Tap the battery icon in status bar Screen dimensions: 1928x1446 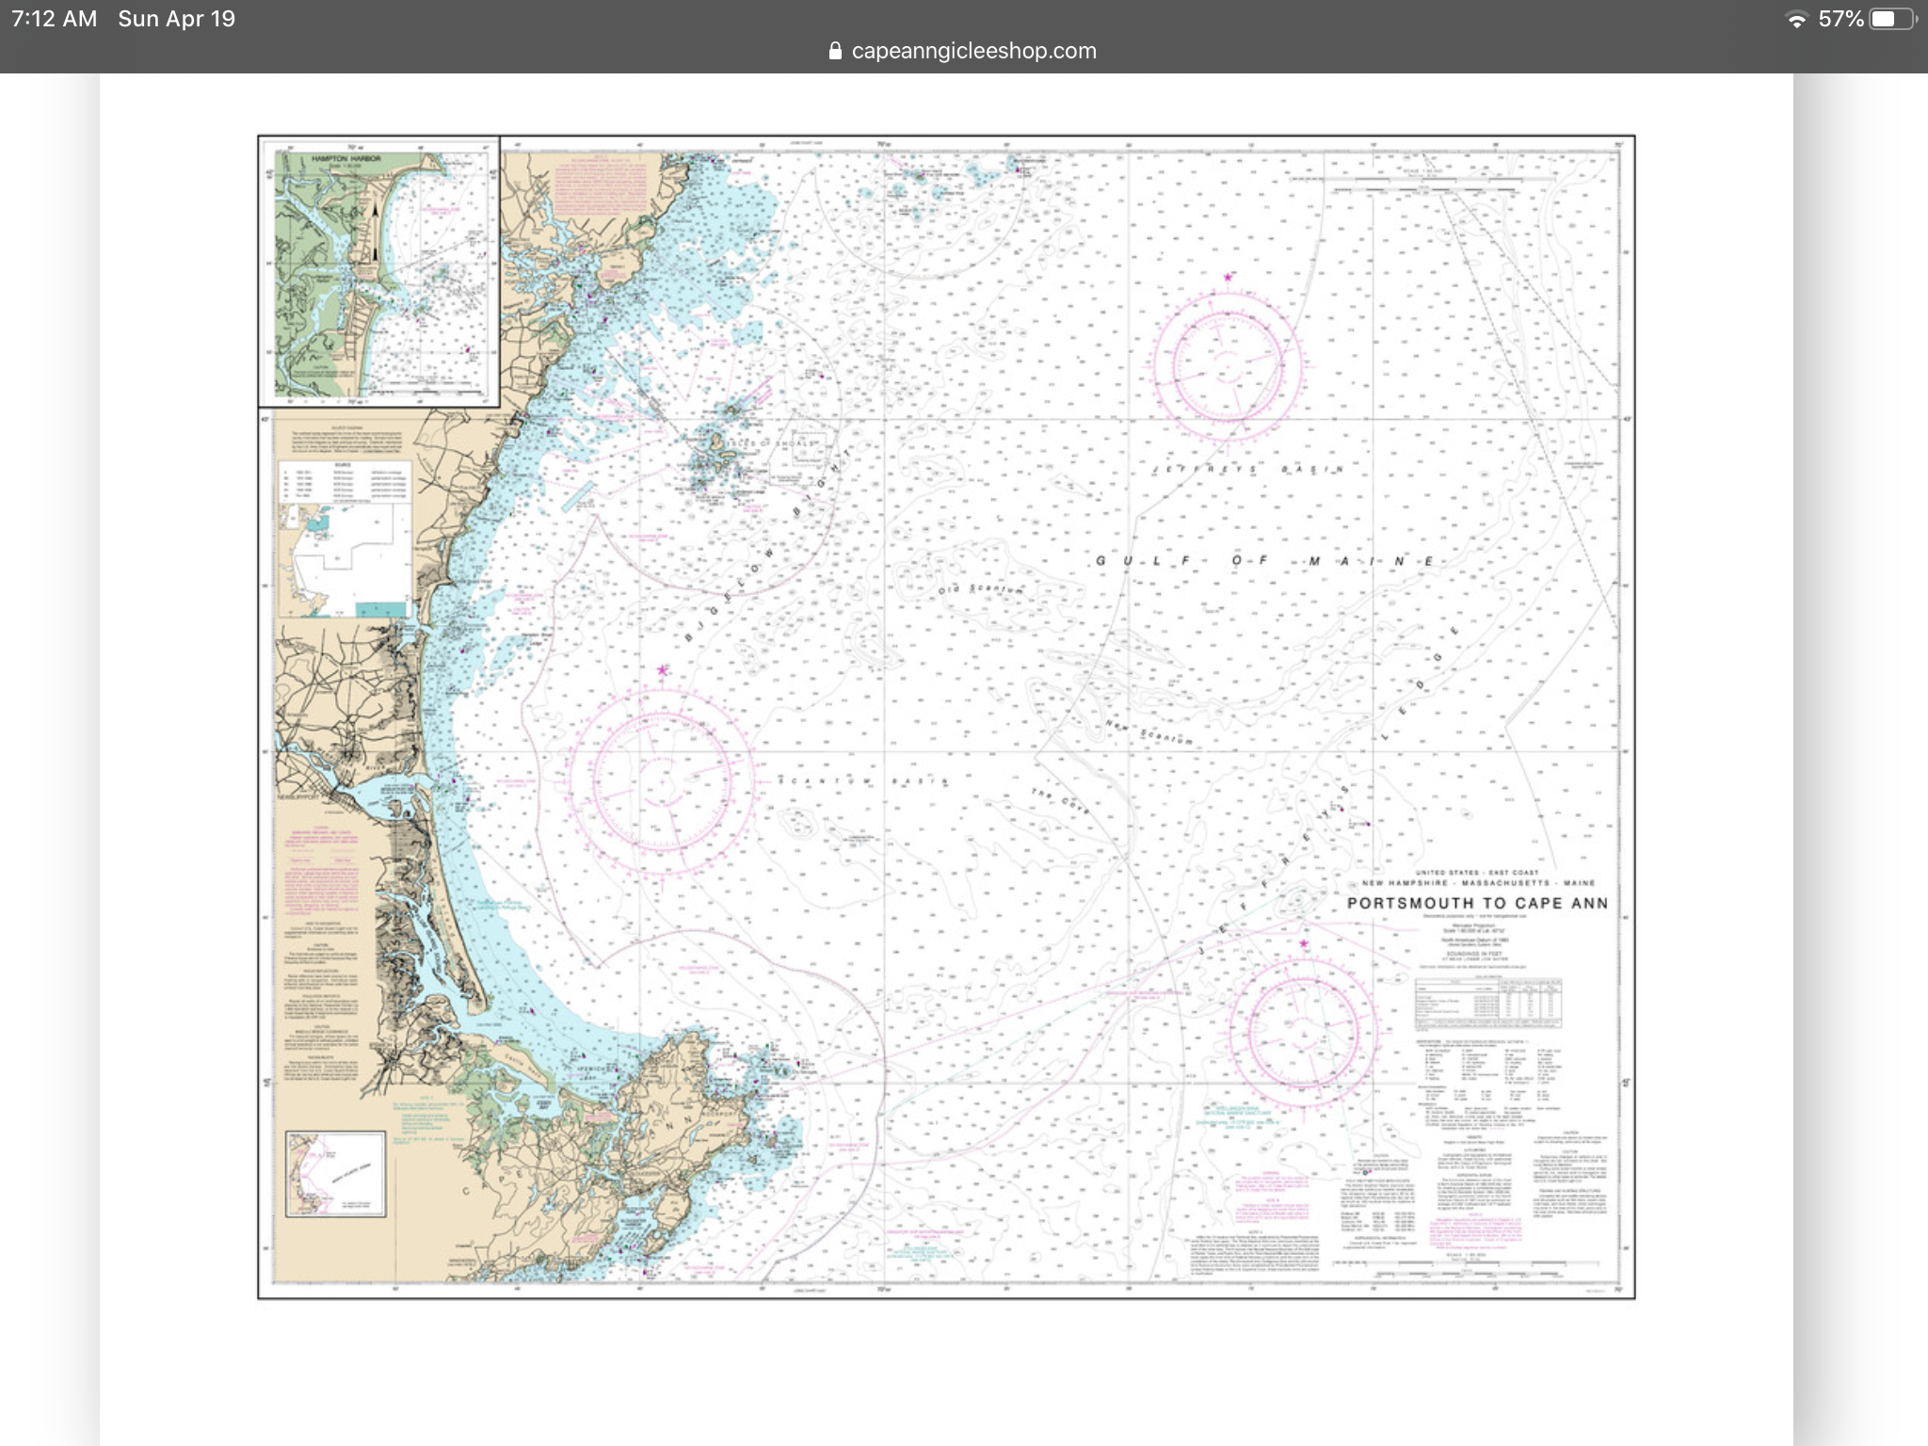click(1892, 20)
